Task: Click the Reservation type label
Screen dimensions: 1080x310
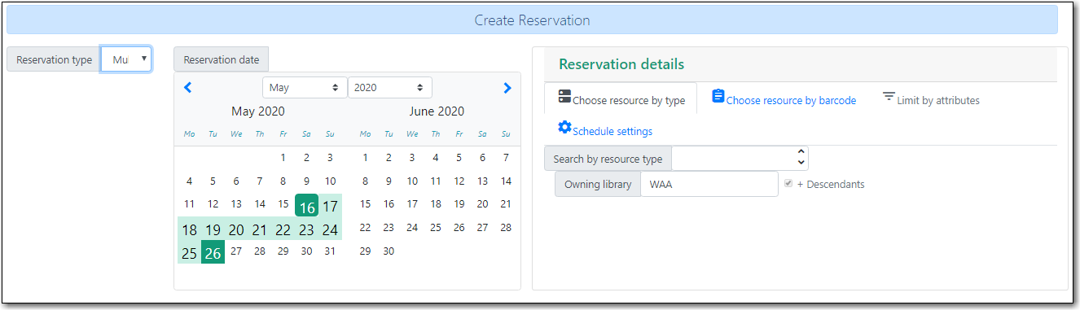Action: pyautogui.click(x=54, y=59)
